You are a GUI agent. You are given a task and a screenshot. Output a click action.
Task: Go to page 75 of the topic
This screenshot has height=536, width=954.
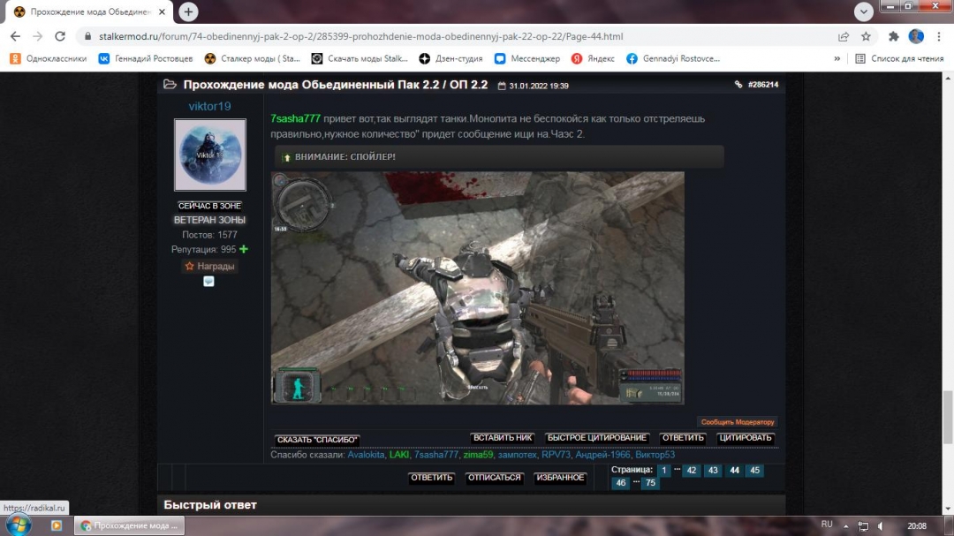coord(650,483)
